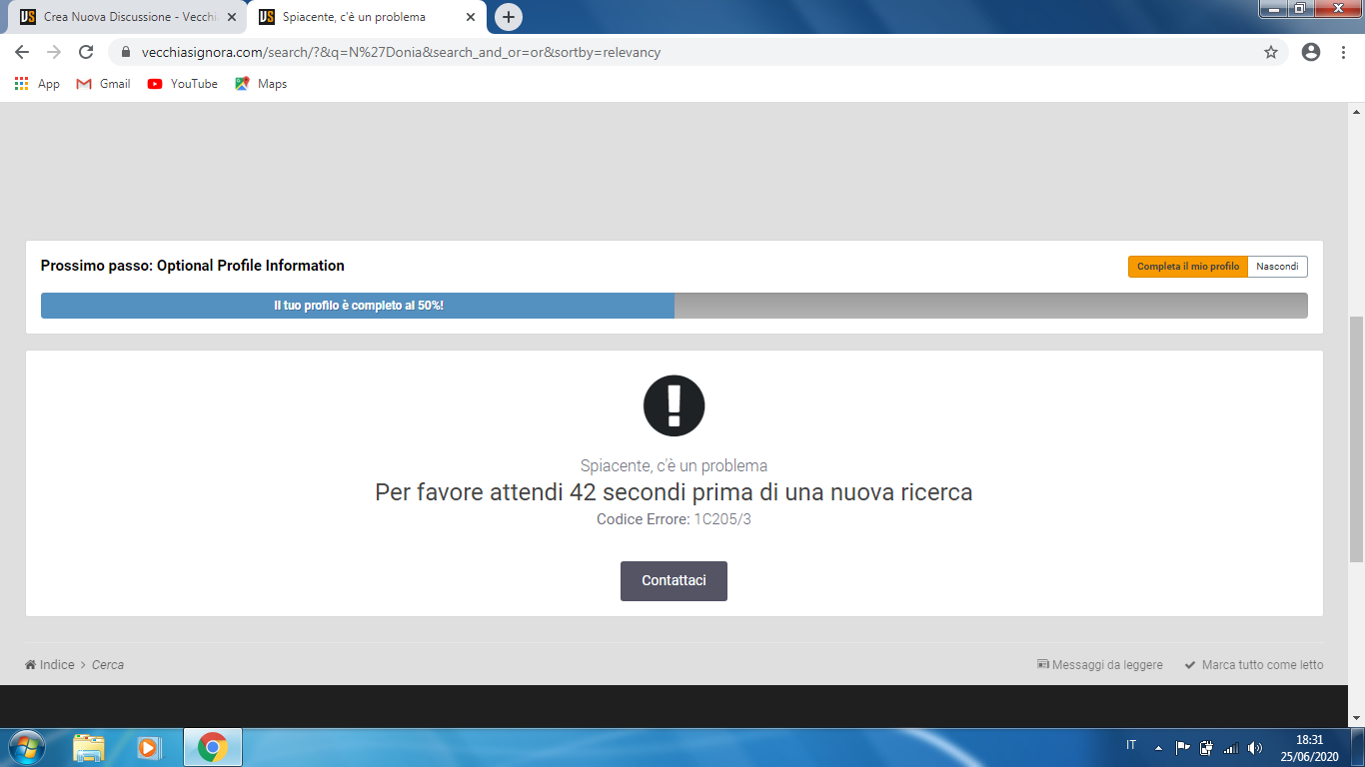The width and height of the screenshot is (1365, 767).
Task: Hide the profile box with Nascondi
Action: point(1277,267)
